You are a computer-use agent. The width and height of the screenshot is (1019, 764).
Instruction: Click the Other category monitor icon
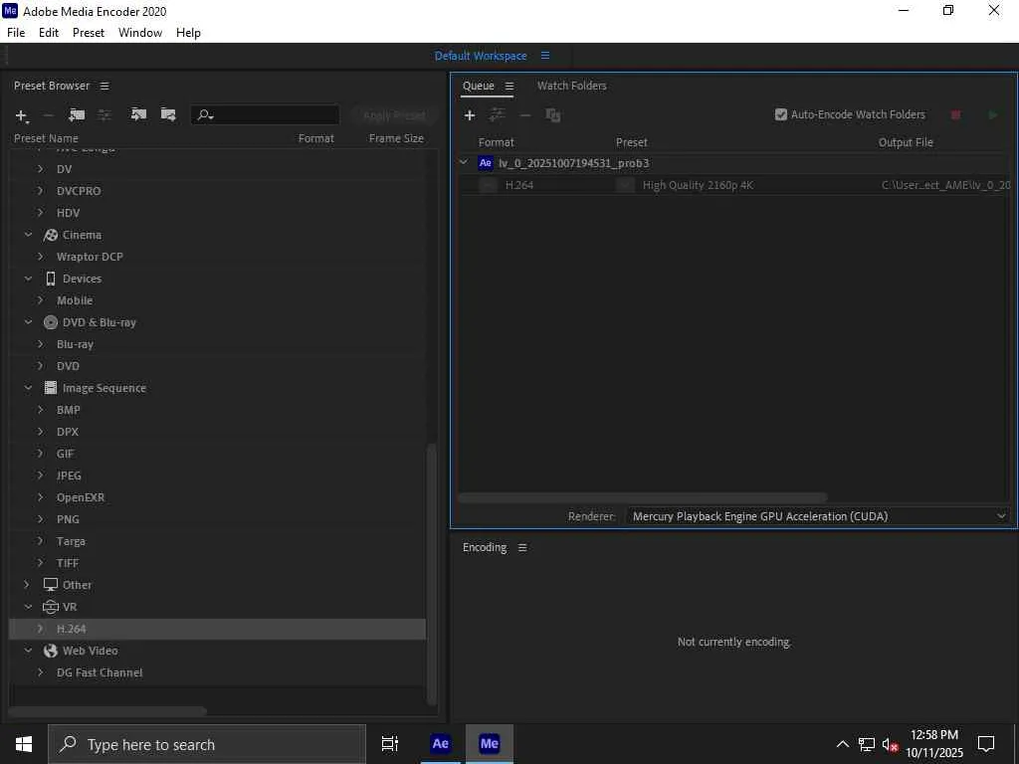click(51, 585)
